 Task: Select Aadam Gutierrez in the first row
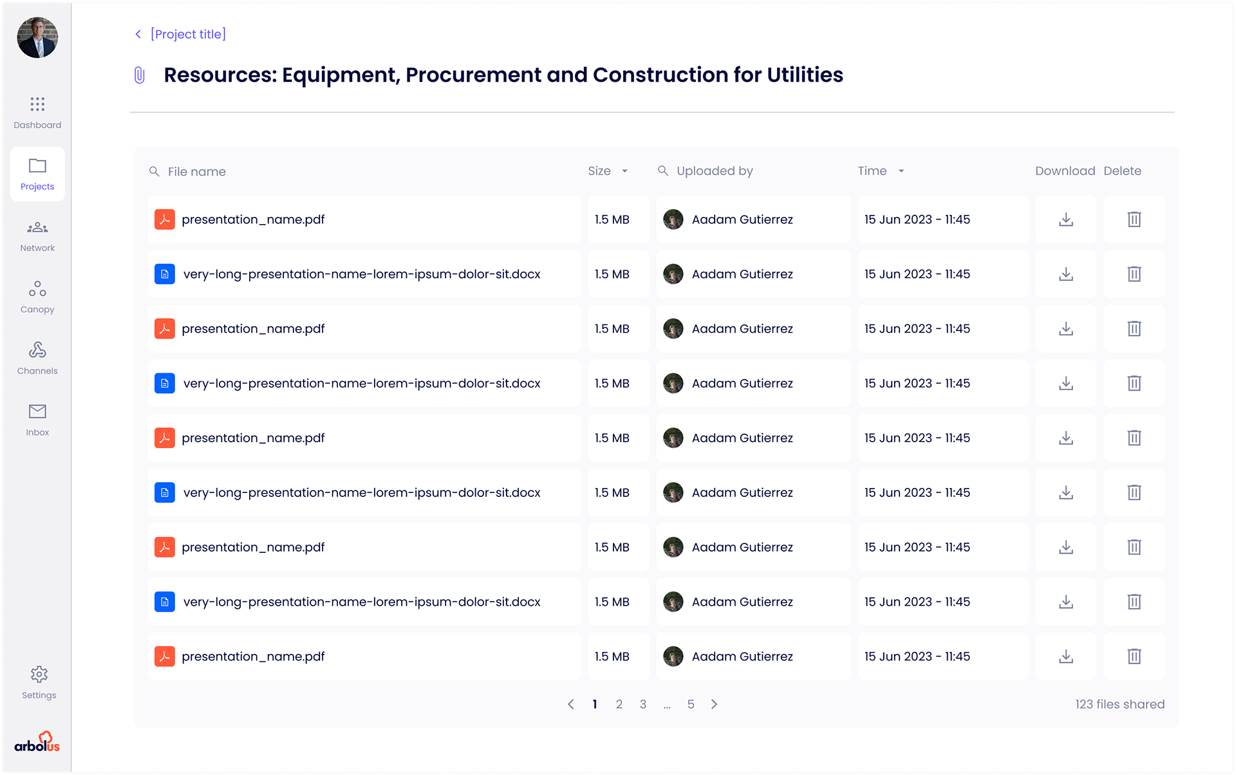click(742, 219)
